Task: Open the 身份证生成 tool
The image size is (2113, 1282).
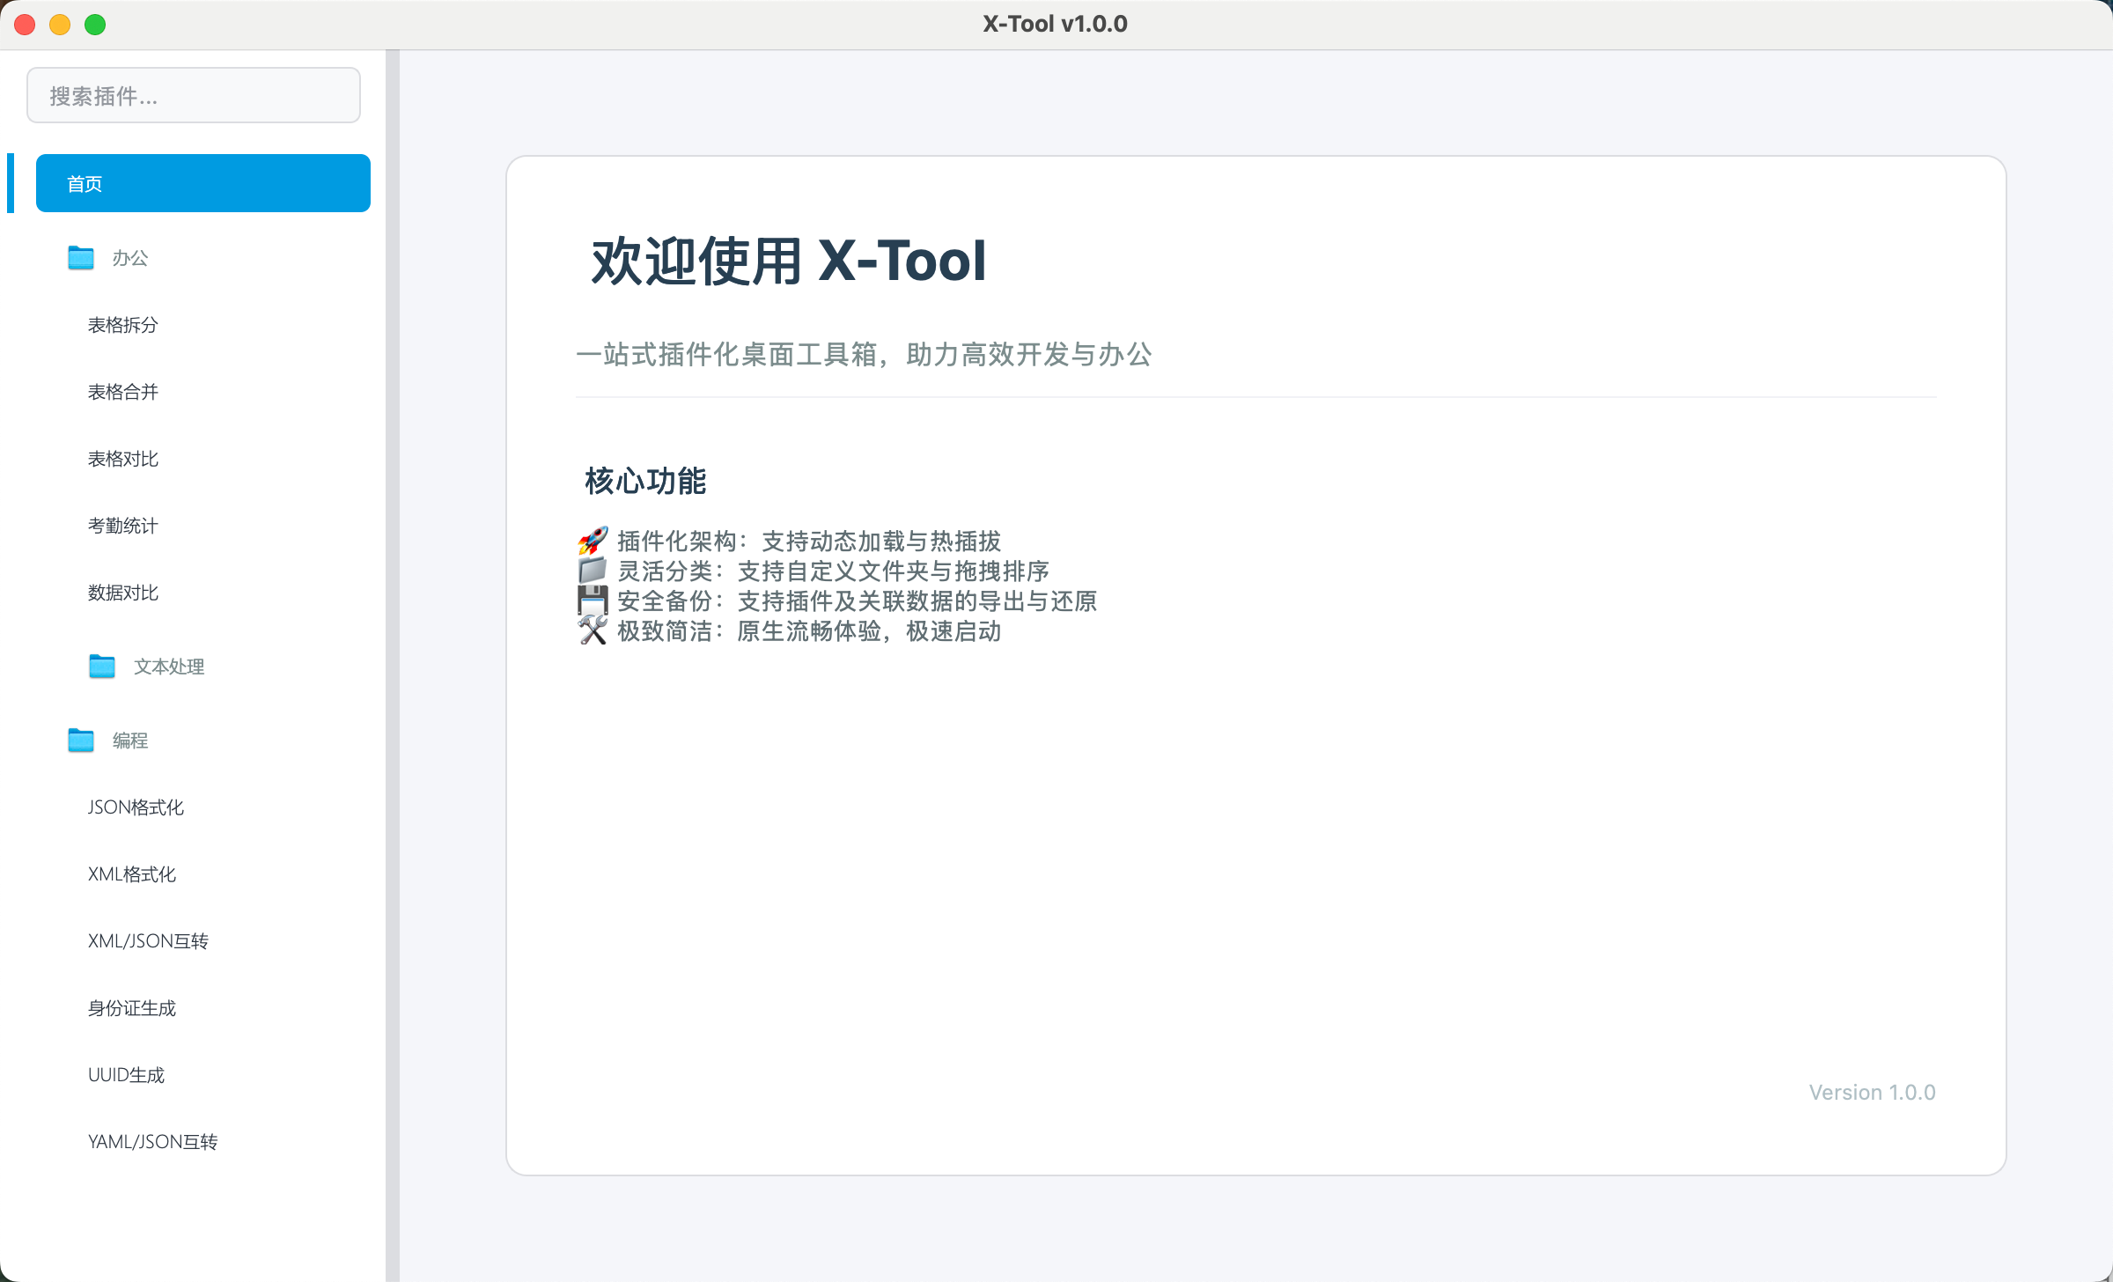Action: coord(132,1008)
